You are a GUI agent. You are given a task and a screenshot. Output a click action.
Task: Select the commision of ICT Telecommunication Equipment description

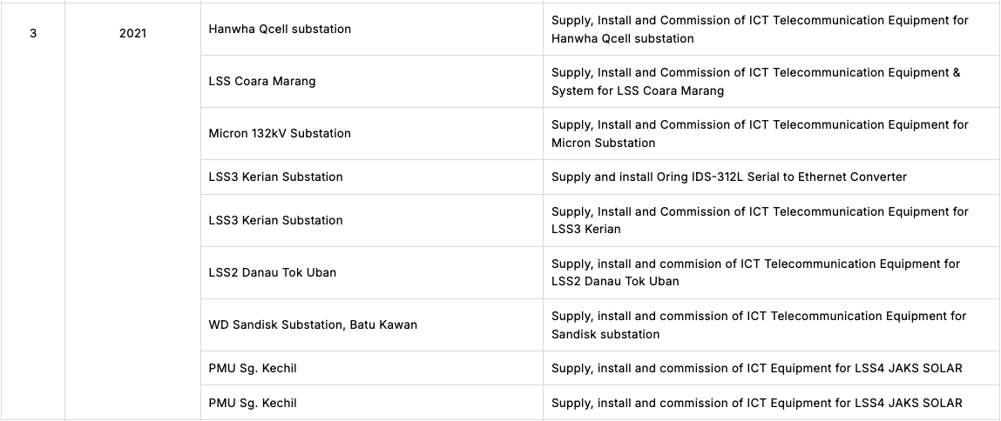(x=755, y=273)
